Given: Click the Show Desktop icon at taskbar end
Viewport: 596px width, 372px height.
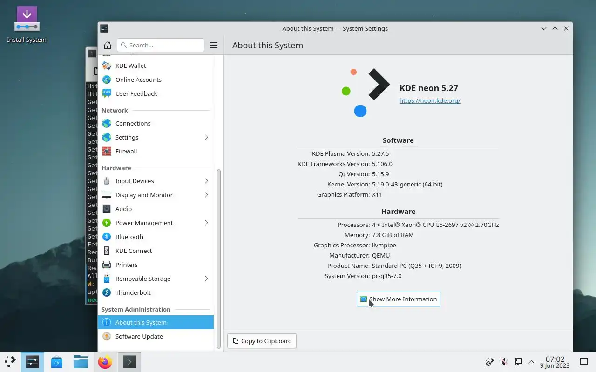Looking at the screenshot, I should 584,361.
